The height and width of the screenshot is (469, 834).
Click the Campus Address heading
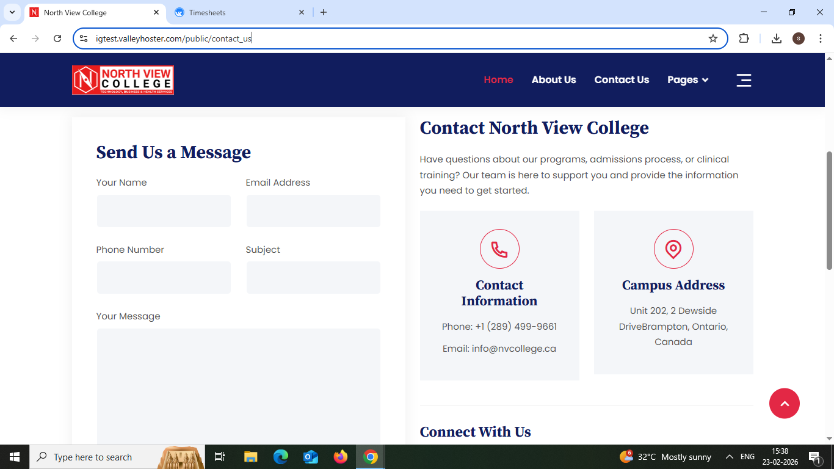coord(673,285)
